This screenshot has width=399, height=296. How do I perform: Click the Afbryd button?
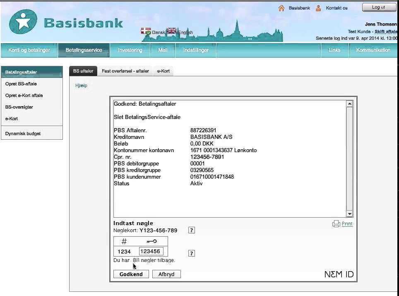166,274
